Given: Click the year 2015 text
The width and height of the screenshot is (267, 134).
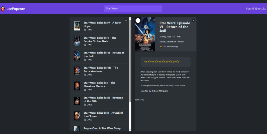Looking at the screenshot, I should [x=90, y=75].
